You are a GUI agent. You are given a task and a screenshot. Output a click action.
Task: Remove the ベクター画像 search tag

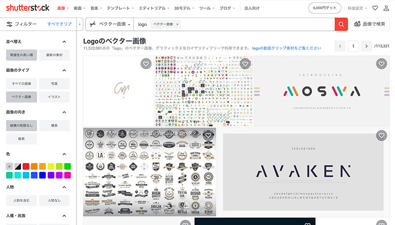pos(177,24)
